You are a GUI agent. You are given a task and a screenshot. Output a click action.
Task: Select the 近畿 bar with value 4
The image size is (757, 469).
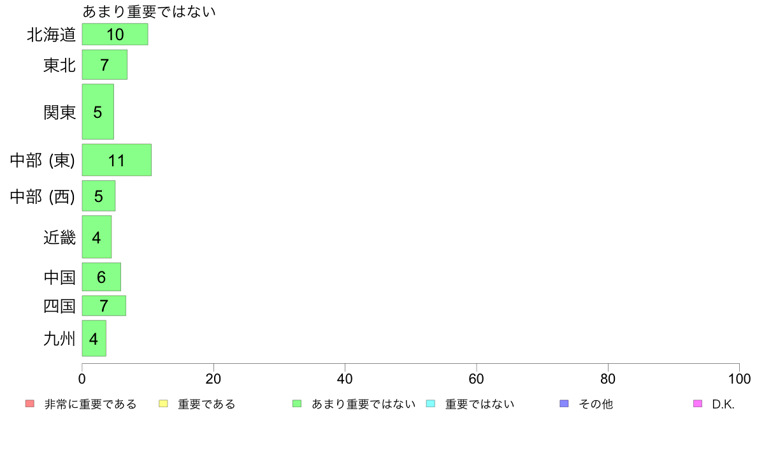pyautogui.click(x=97, y=237)
